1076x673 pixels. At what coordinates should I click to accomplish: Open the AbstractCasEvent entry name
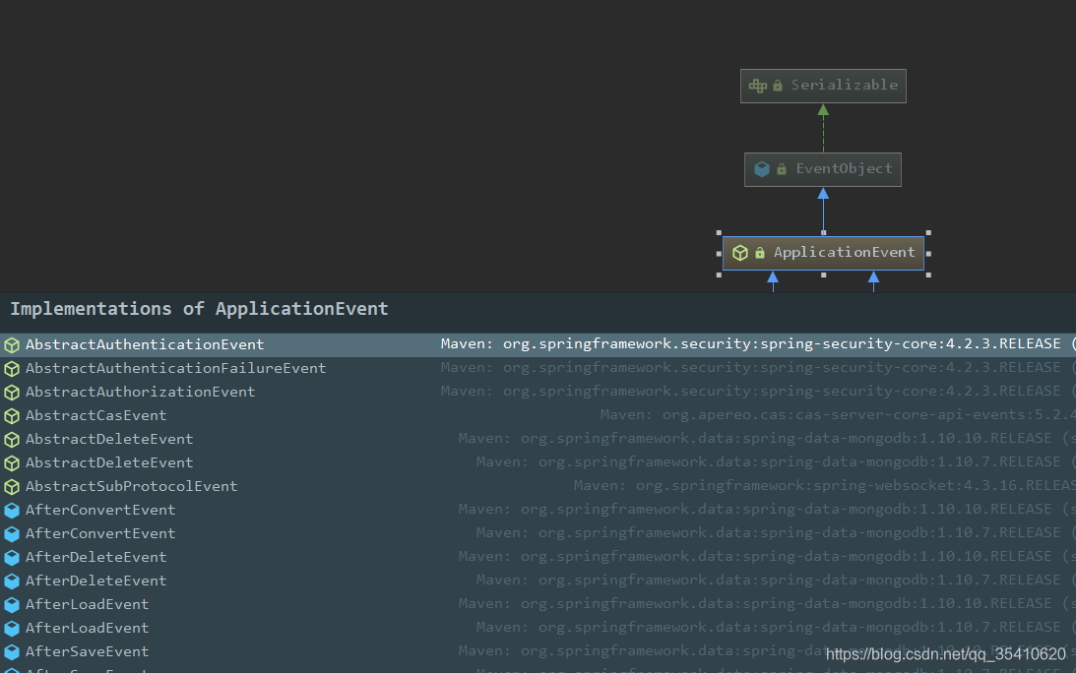pos(96,416)
